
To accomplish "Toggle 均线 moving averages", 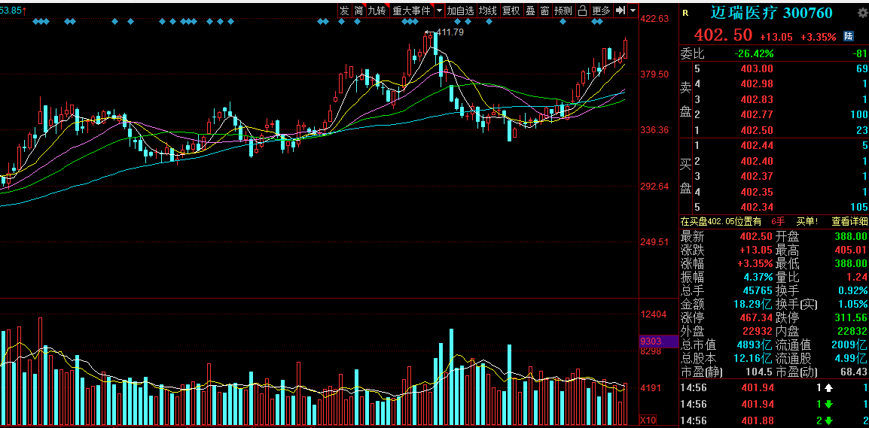I will 488,10.
